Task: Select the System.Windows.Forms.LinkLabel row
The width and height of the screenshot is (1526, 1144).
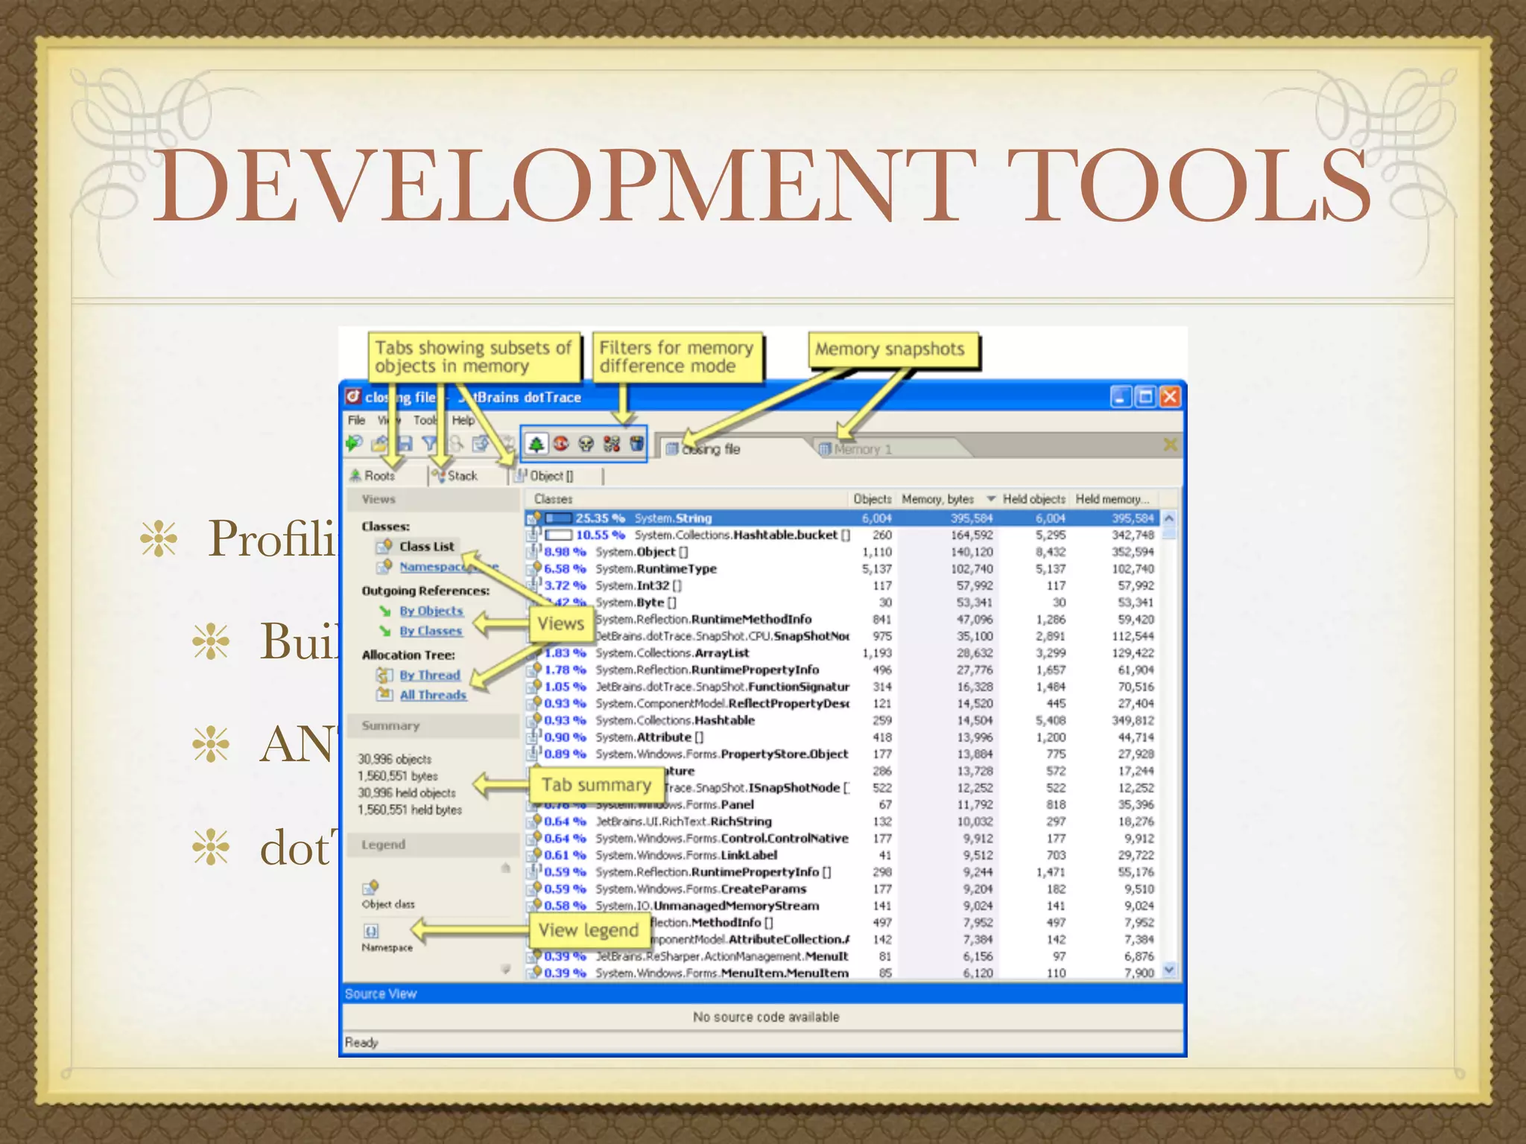Action: tap(842, 855)
